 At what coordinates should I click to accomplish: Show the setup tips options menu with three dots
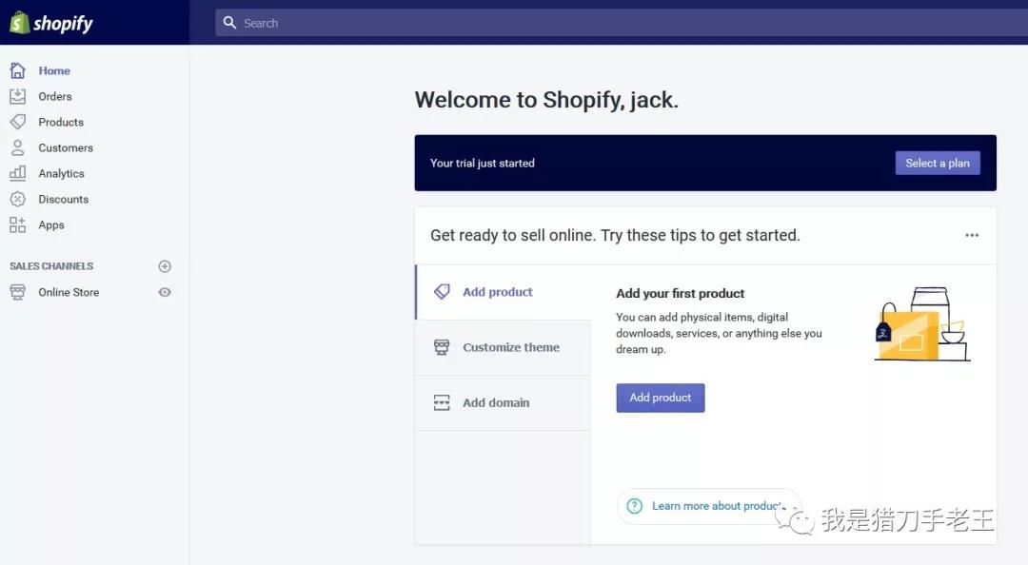[x=972, y=235]
